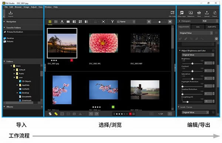Expand the Navigation panel
The height and width of the screenshot is (143, 222).
point(4,21)
